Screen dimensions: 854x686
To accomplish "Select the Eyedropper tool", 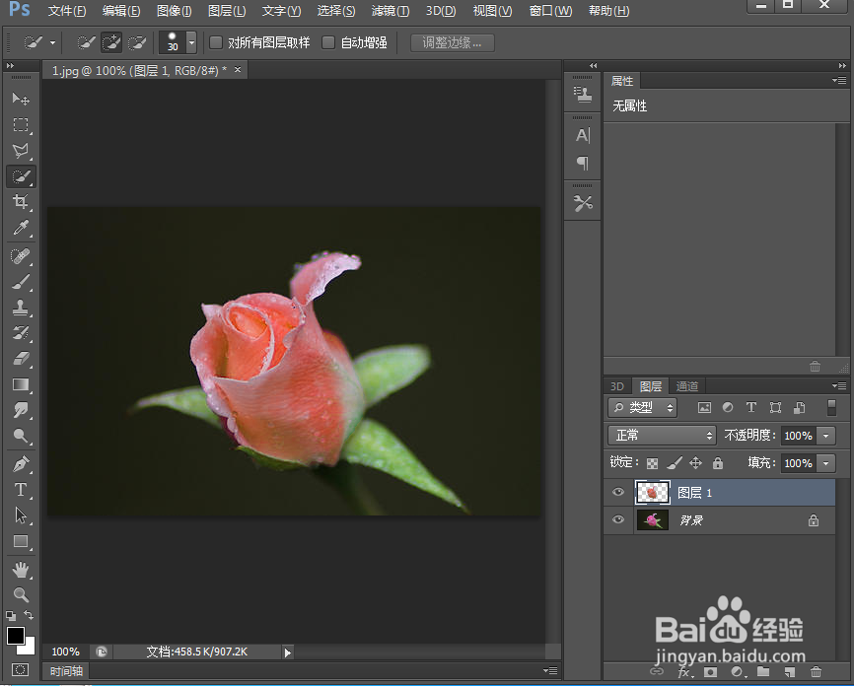I will pos(21,228).
